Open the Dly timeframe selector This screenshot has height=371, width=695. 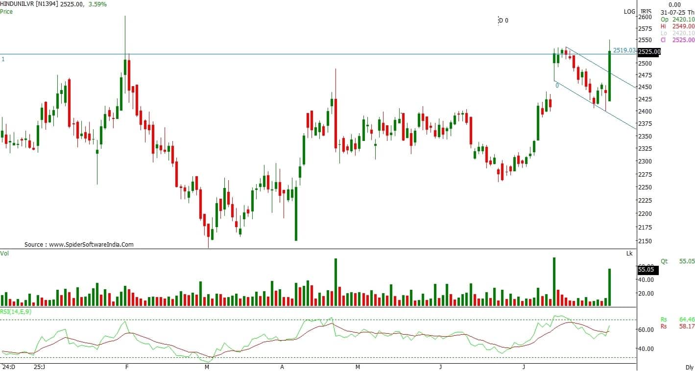[689, 367]
